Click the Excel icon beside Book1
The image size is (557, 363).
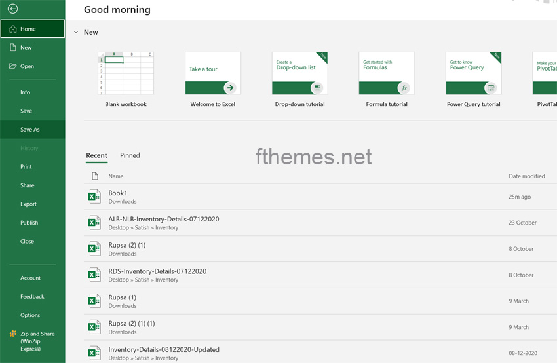pyautogui.click(x=94, y=197)
